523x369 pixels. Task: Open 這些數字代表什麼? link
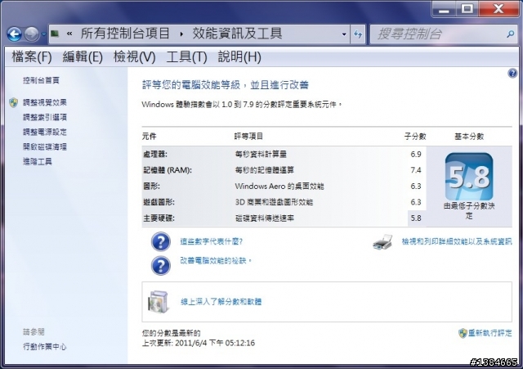click(x=211, y=241)
